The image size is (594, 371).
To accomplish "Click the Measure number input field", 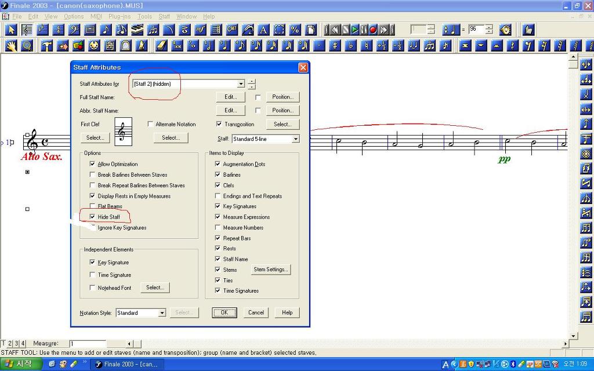I will point(87,344).
